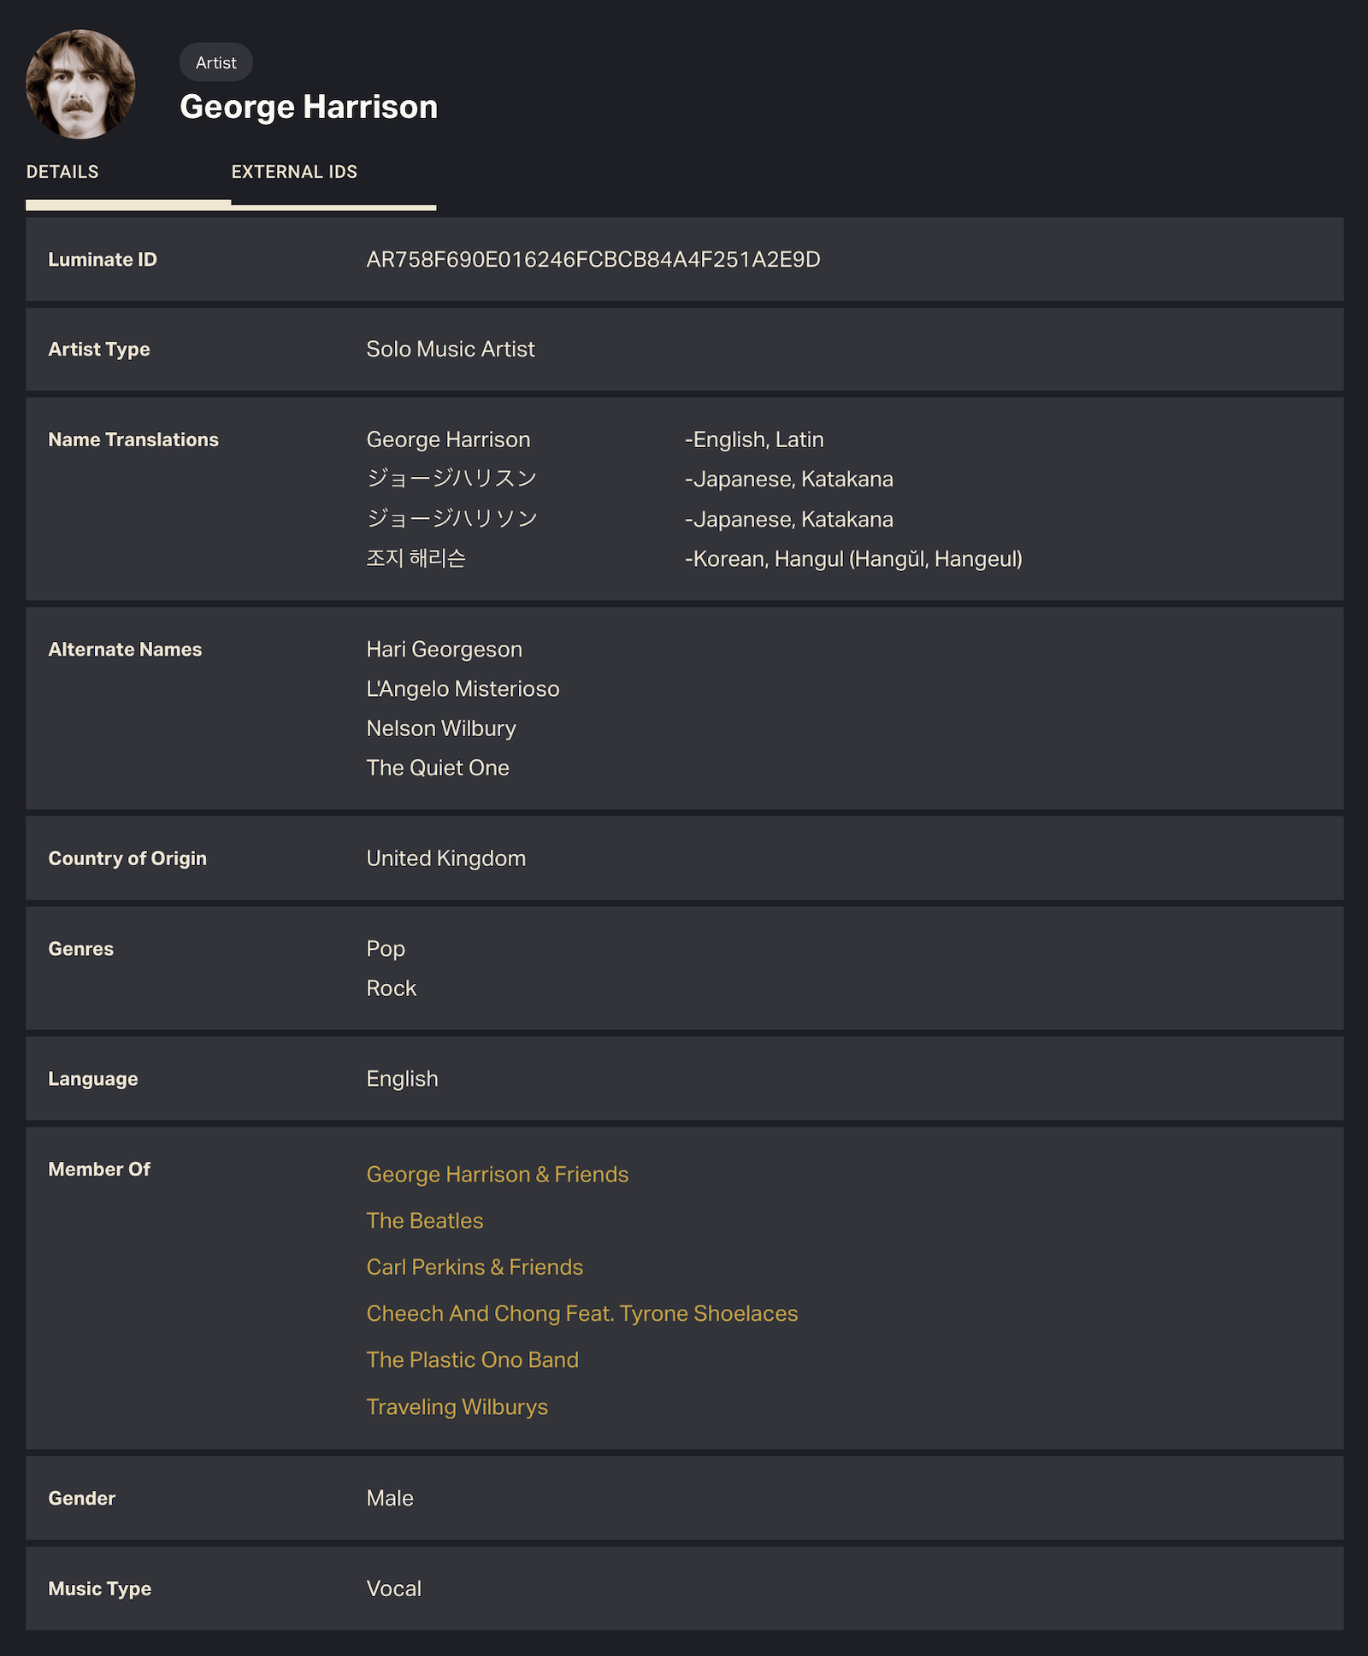Select the Solo Music Artist type value

(450, 350)
